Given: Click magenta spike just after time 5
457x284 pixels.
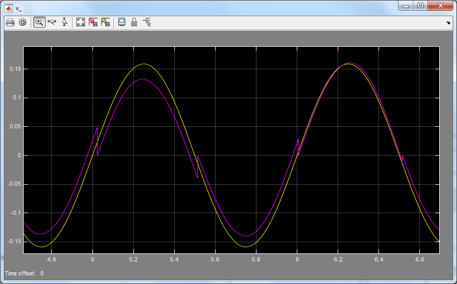Looking at the screenshot, I should click(x=97, y=128).
